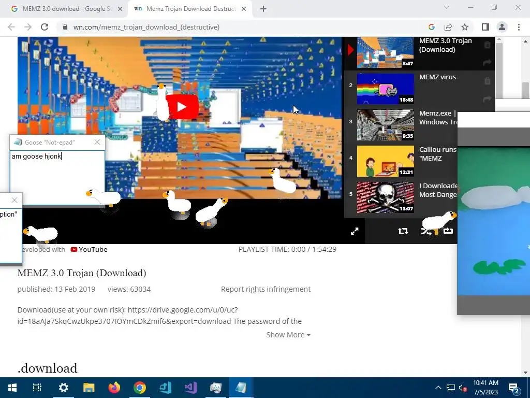Viewport: 530px width, 398px height.
Task: Open the Windows Start menu
Action: click(12, 388)
